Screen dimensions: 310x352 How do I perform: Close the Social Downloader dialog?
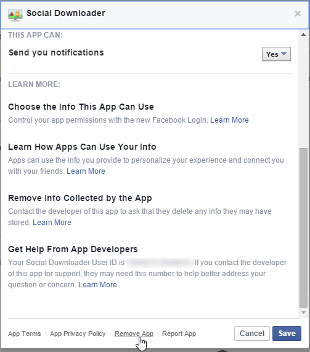(298, 14)
